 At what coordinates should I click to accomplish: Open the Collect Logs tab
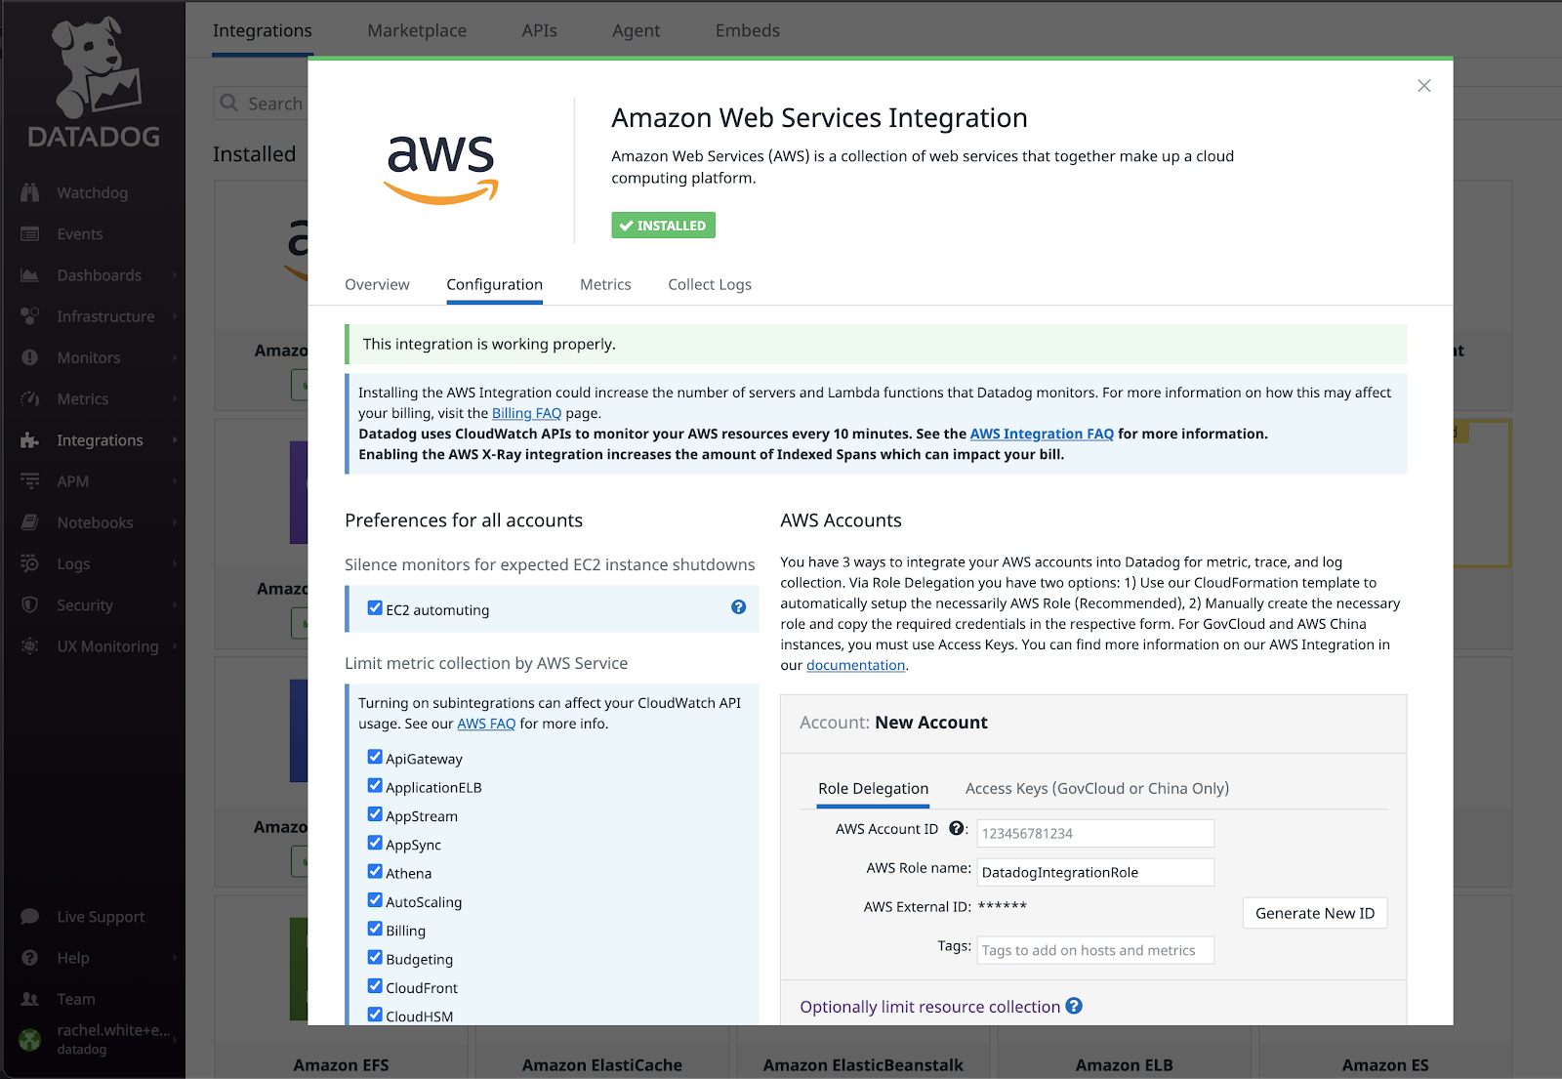(x=710, y=284)
